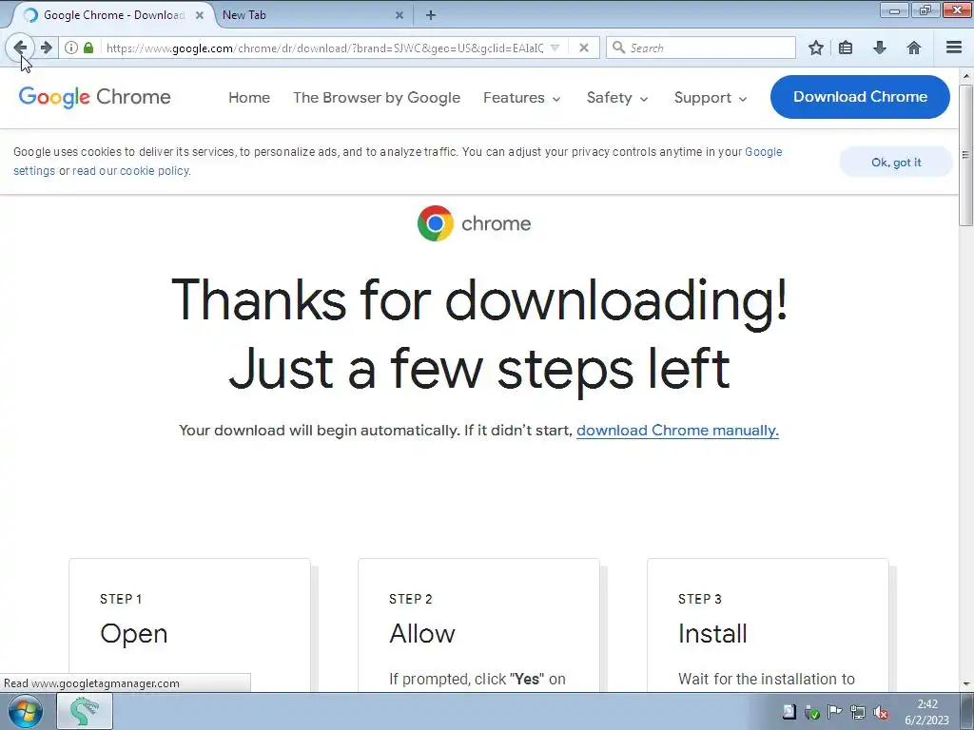974x730 pixels.
Task: Click the STEP 2 Allow card heading
Action: tap(422, 634)
